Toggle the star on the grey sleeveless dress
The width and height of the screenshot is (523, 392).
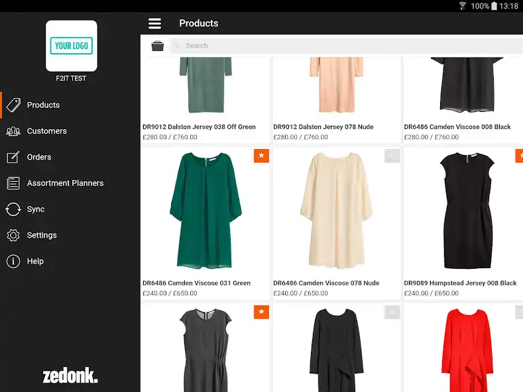click(x=261, y=312)
